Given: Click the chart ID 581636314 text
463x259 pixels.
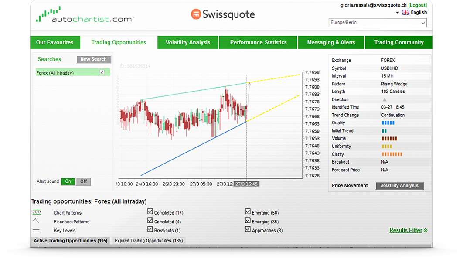Looking at the screenshot, I should [135, 66].
